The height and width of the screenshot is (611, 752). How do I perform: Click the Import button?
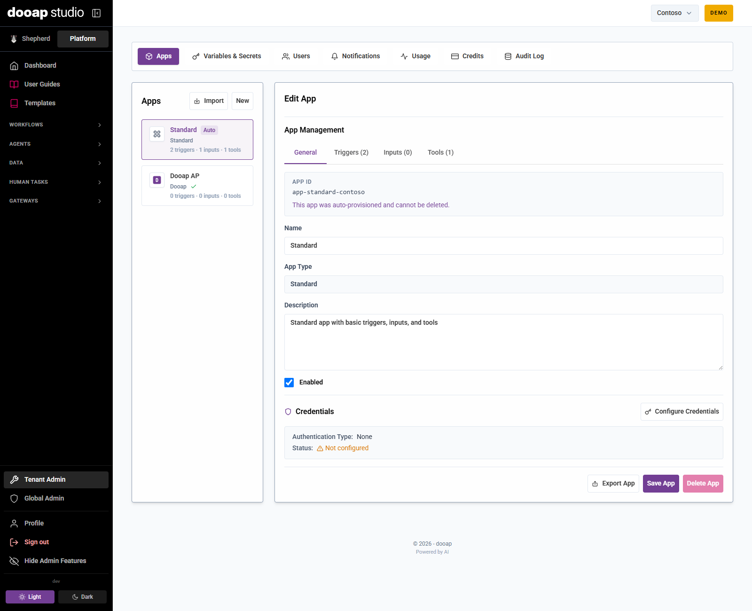(209, 101)
